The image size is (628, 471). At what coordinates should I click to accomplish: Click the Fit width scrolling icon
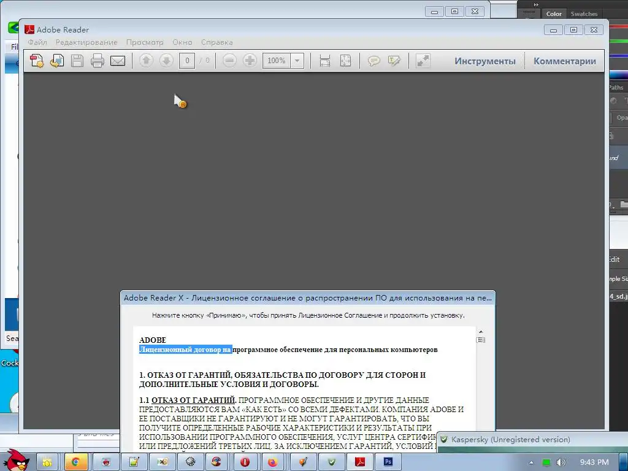325,61
